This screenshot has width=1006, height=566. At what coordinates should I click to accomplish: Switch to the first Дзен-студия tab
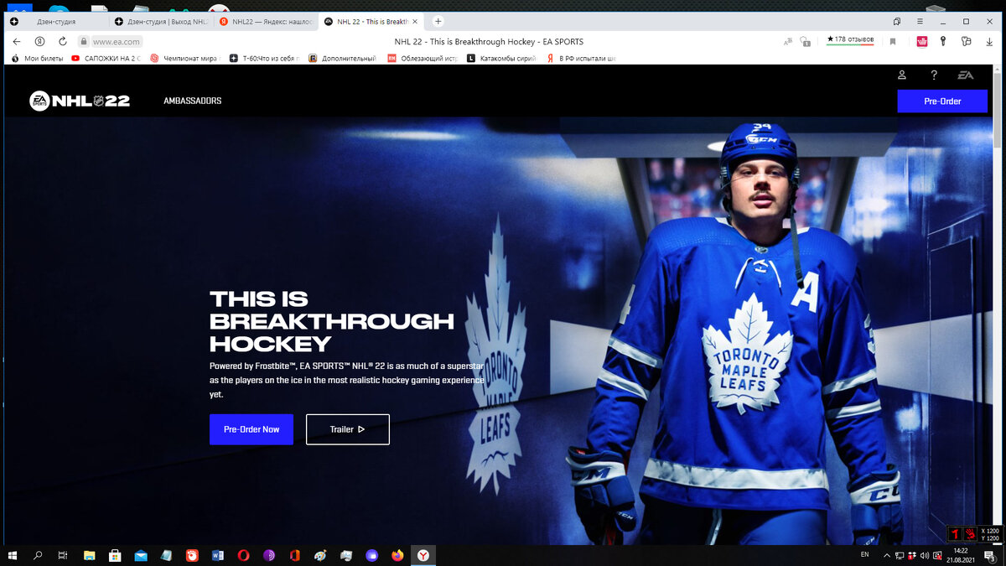56,21
